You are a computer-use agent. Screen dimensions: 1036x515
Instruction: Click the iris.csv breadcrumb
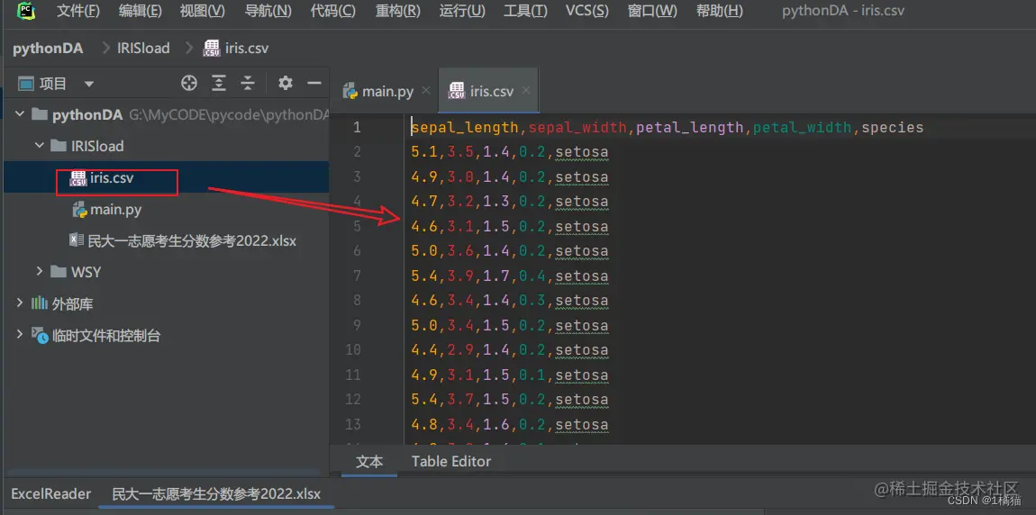coord(237,49)
